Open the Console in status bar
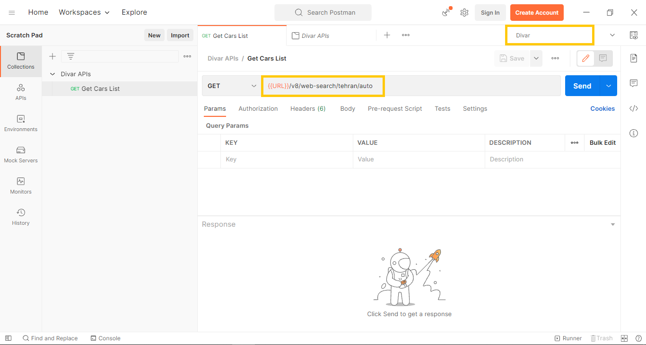The width and height of the screenshot is (646, 345). [105, 338]
